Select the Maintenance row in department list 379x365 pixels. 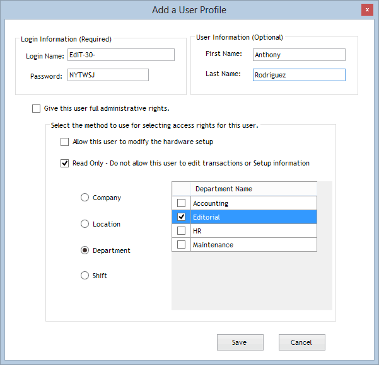pos(252,245)
